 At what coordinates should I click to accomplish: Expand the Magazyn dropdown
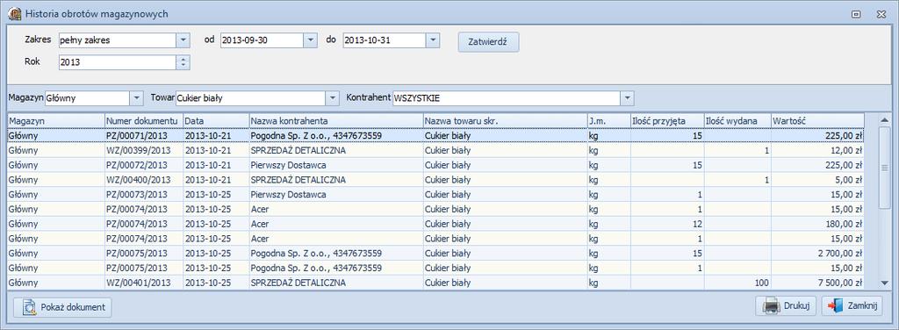coord(136,98)
